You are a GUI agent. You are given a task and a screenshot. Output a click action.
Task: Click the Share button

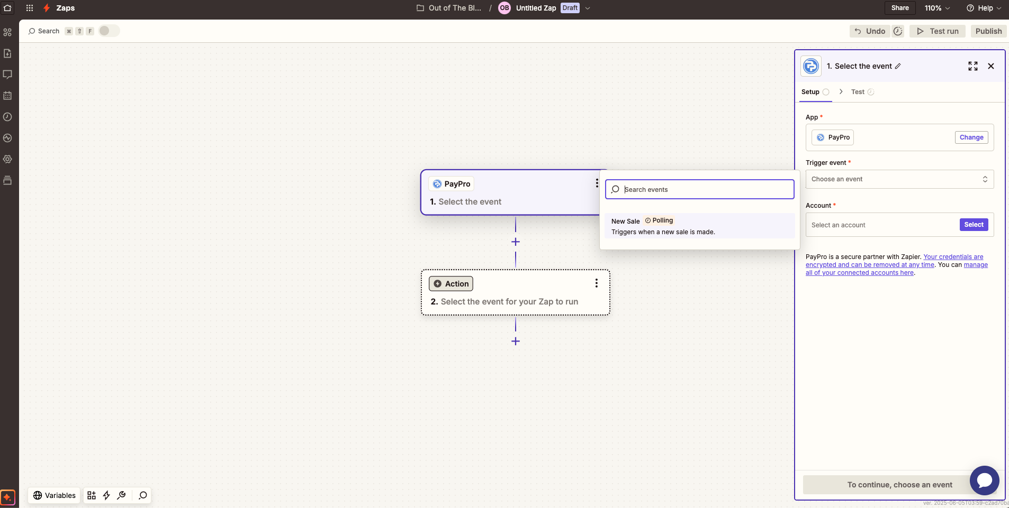click(x=900, y=8)
